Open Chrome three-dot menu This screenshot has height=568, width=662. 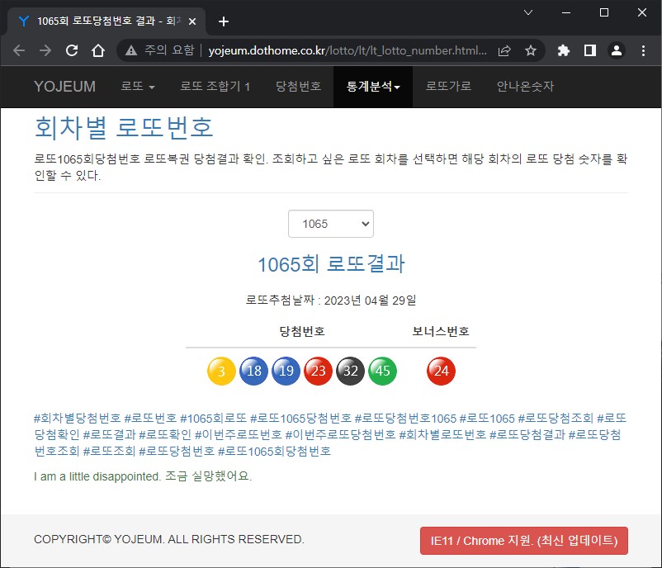pyautogui.click(x=643, y=50)
